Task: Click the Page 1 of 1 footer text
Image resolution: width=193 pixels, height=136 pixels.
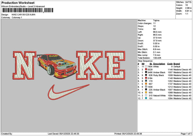Action: 185,133
